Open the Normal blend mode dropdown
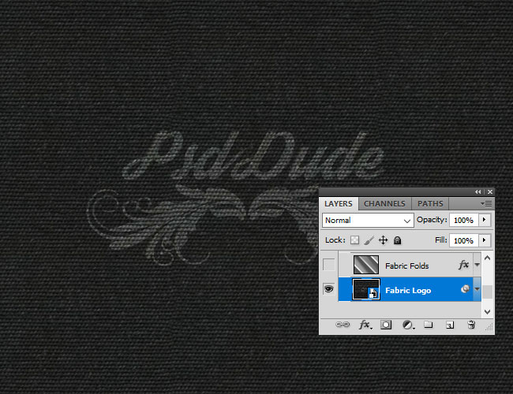This screenshot has height=394, width=513. pos(368,221)
